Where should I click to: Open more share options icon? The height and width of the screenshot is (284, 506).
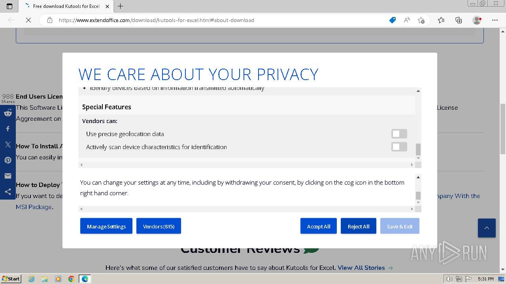click(x=8, y=192)
